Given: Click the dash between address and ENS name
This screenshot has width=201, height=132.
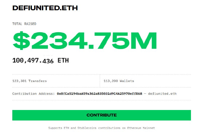Looking at the screenshot, I should coord(145,94).
